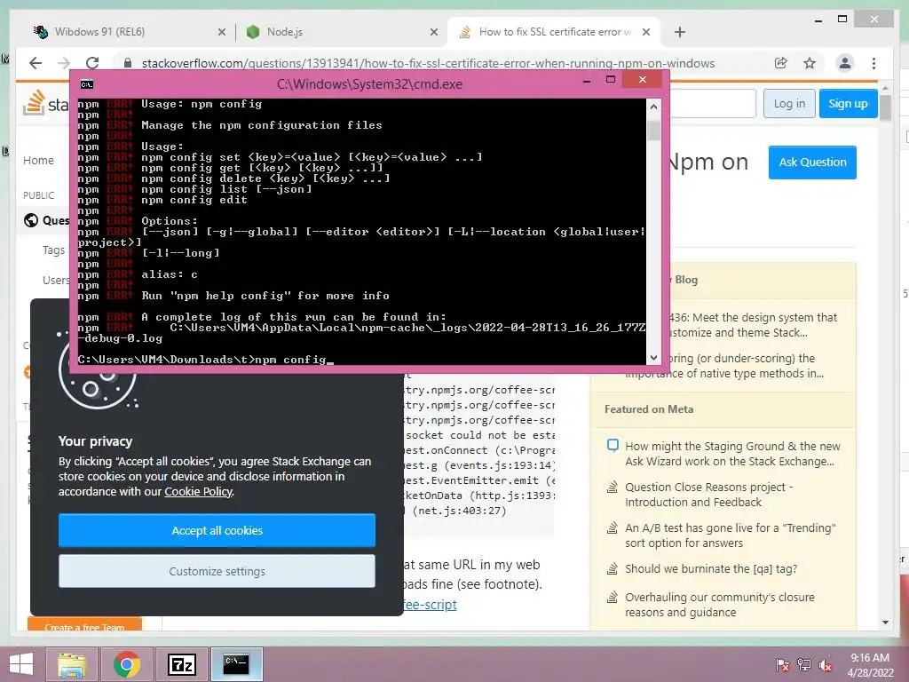Open Users in the left sidebar

56,280
